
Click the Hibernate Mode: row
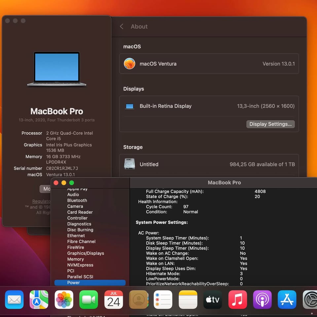tap(194, 273)
